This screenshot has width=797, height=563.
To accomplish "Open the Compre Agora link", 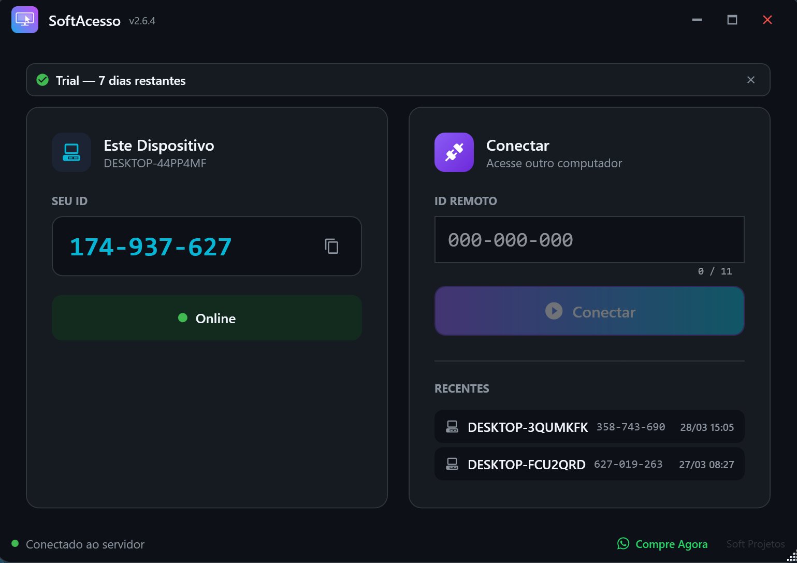I will (x=671, y=544).
